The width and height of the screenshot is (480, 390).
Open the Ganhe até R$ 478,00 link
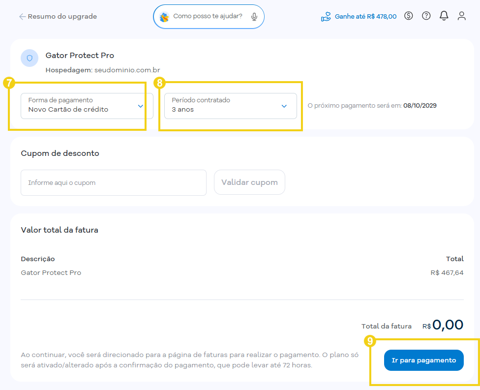click(365, 17)
